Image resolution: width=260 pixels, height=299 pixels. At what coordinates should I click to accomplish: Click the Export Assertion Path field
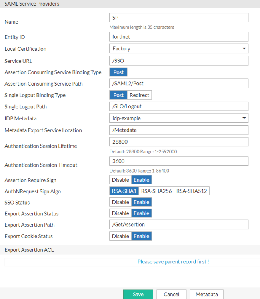pyautogui.click(x=178, y=225)
